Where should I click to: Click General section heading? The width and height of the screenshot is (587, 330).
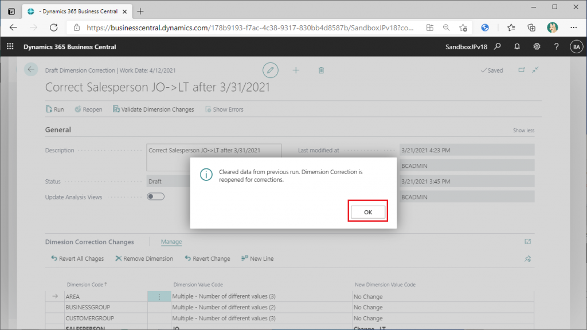click(58, 129)
